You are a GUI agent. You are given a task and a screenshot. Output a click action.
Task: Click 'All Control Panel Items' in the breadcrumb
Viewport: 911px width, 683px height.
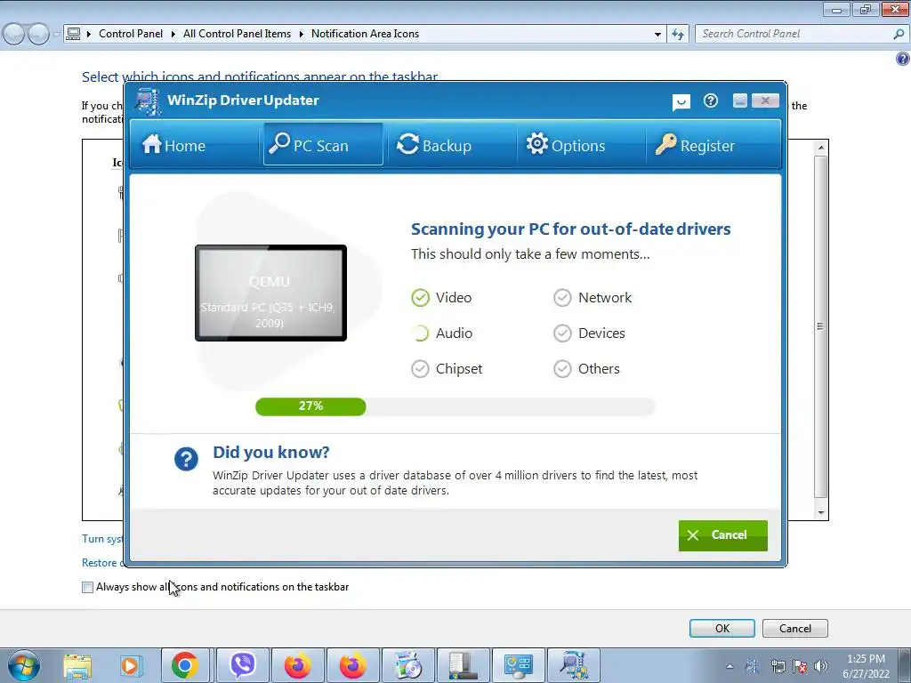(237, 34)
